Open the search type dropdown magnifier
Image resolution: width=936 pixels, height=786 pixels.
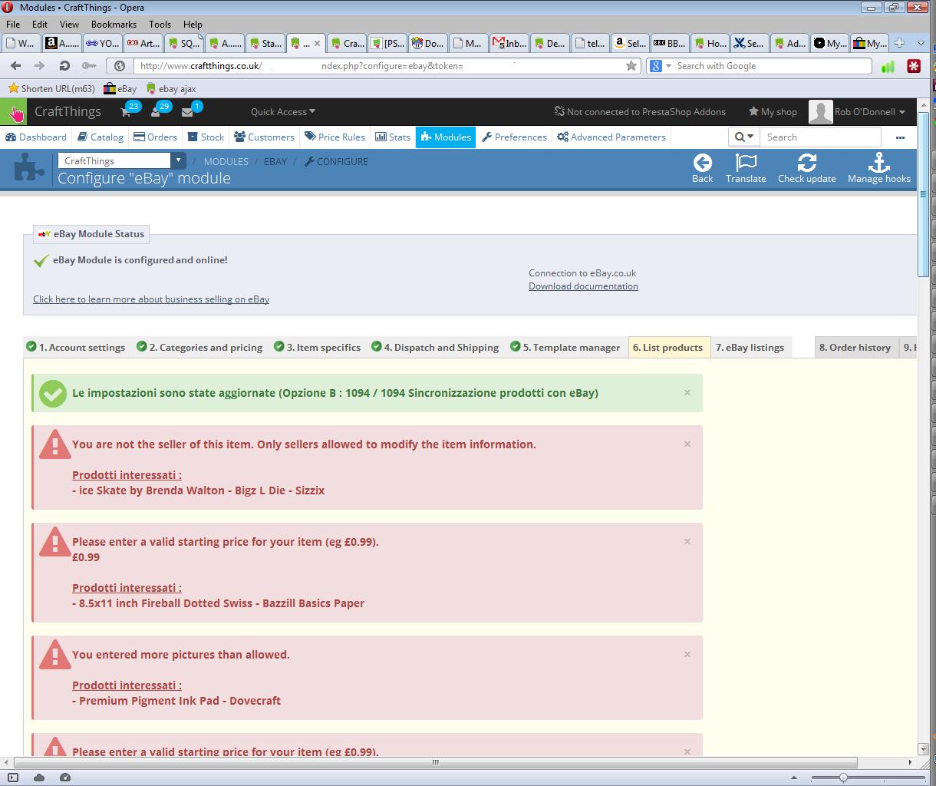743,137
